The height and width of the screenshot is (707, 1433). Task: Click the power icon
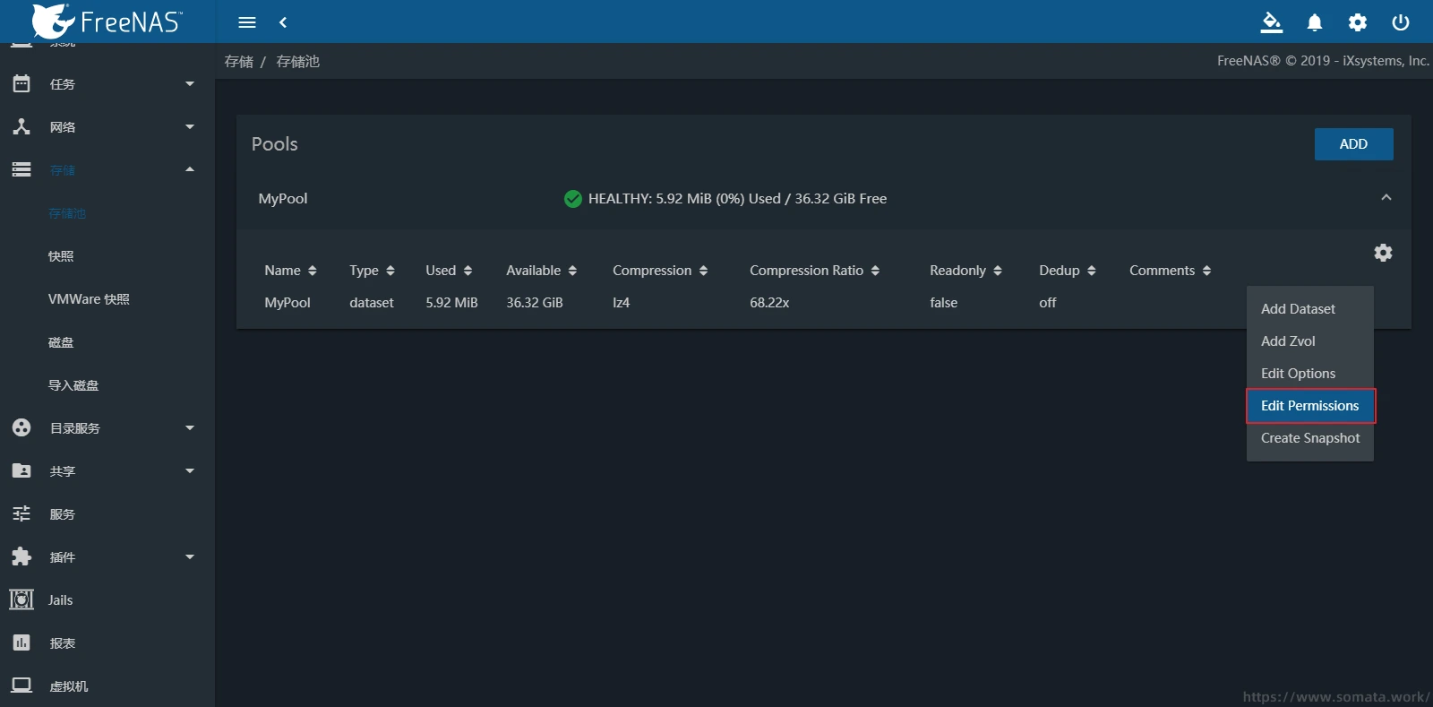(x=1401, y=22)
